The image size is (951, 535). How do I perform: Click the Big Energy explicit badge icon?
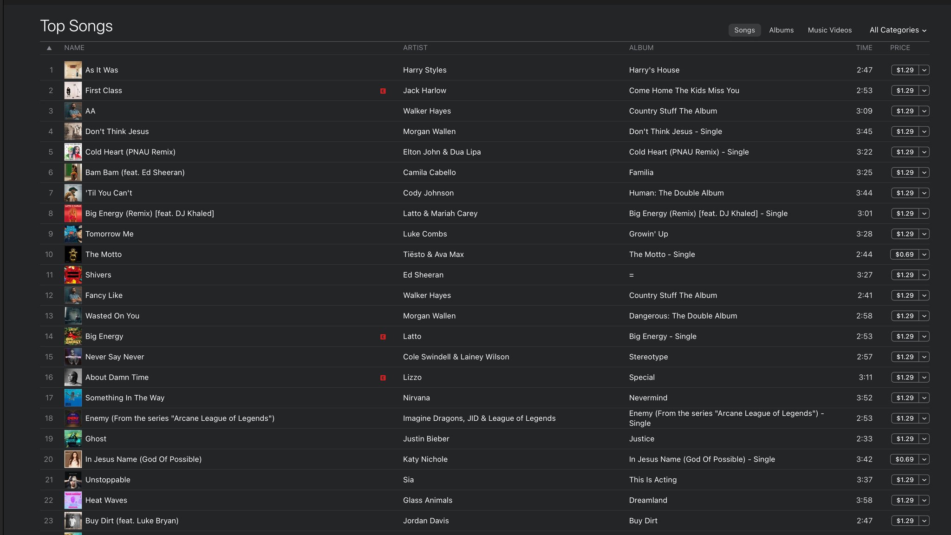(x=383, y=337)
